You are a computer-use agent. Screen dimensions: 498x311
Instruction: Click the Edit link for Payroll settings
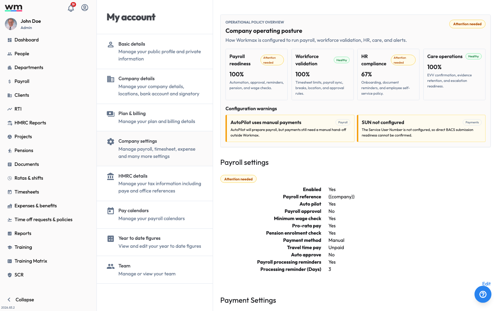(x=486, y=284)
